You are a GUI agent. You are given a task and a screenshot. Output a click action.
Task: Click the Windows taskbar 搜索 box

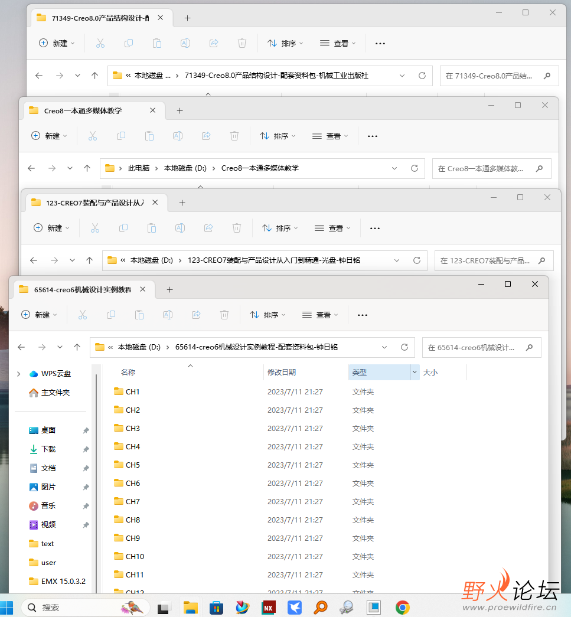[86, 608]
